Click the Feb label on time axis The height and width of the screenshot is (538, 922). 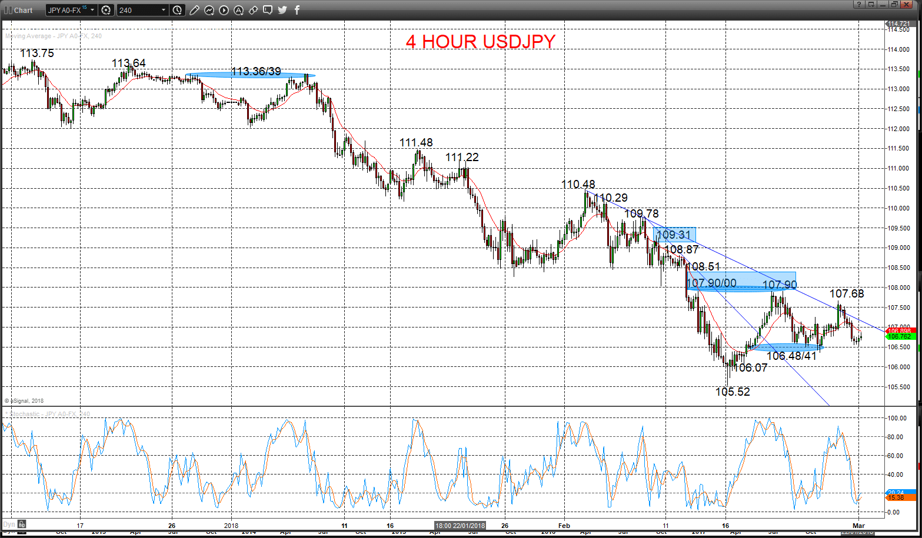pyautogui.click(x=564, y=525)
